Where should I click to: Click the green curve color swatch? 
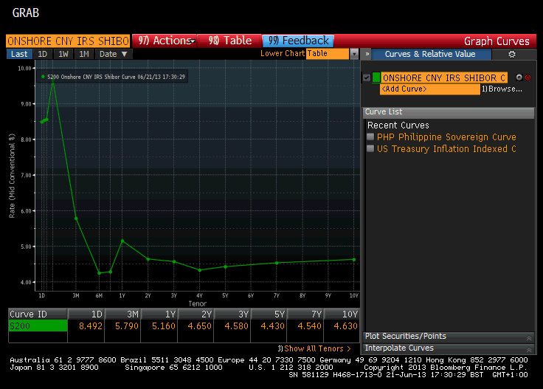[x=376, y=78]
